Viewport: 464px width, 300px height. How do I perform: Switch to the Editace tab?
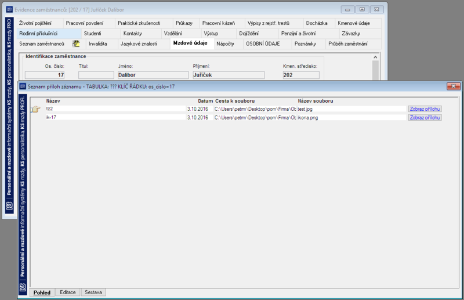click(x=68, y=292)
